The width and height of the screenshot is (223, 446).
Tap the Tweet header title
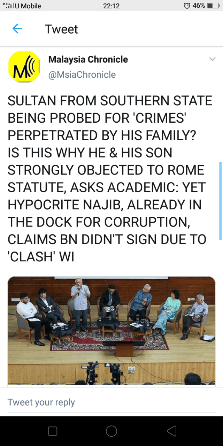(x=61, y=29)
